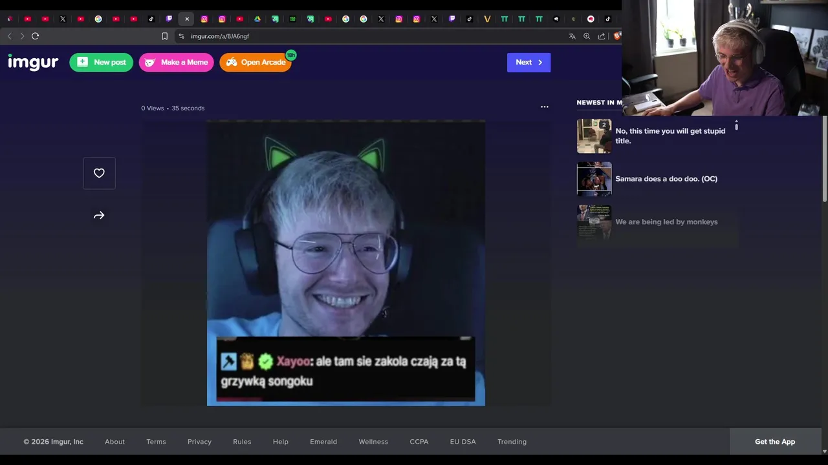Open the Terms footer link
This screenshot has height=465, width=828.
click(156, 442)
